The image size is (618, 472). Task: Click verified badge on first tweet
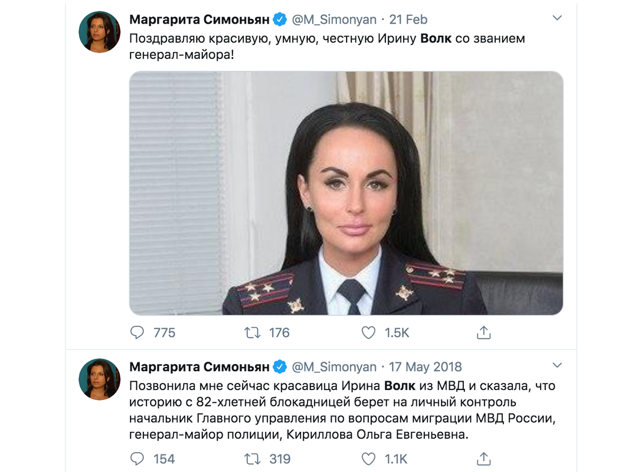click(280, 19)
